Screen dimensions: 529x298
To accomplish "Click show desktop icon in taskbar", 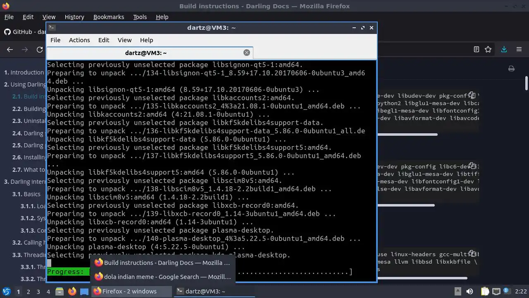I will click(x=84, y=291).
